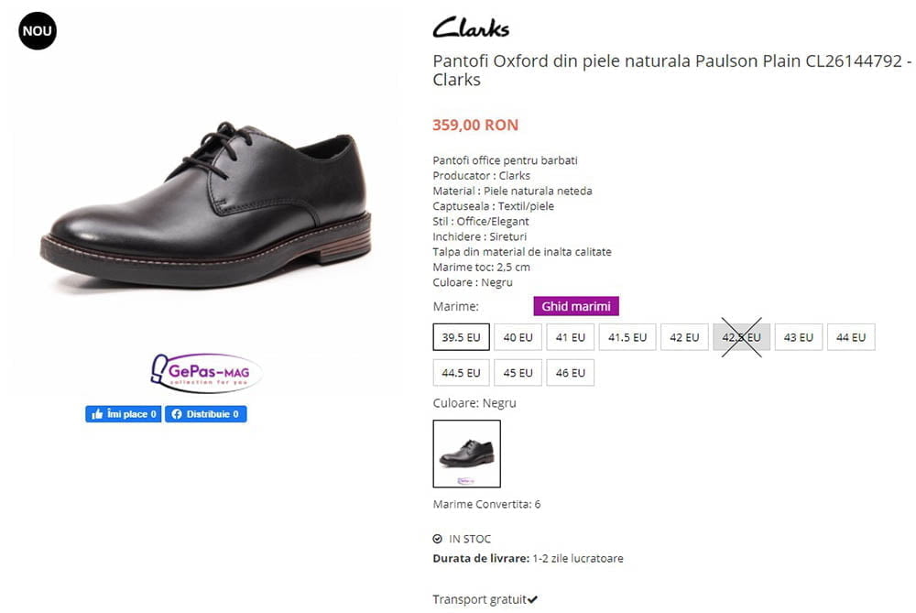Open the Ghid marimi size guide
The height and width of the screenshot is (613, 916).
[x=576, y=306]
